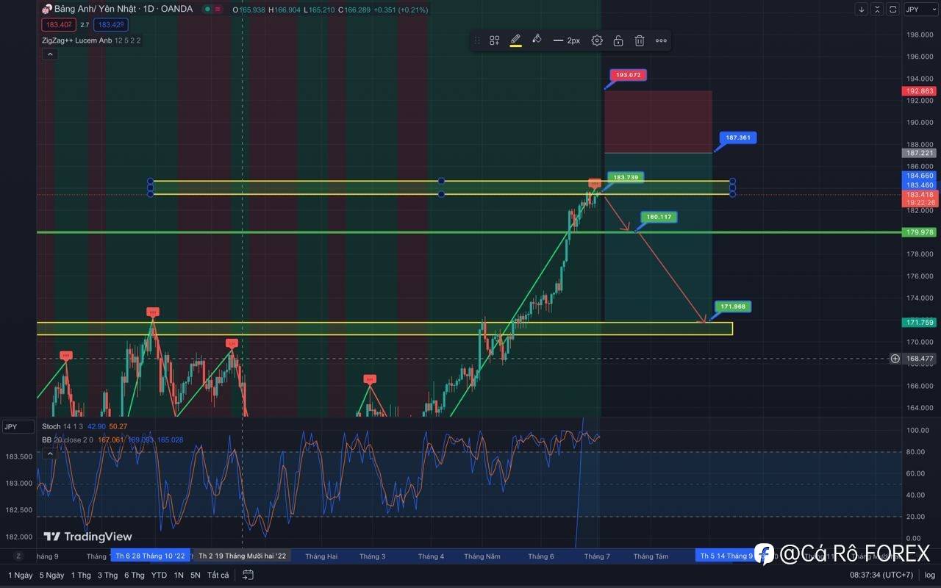This screenshot has height=588, width=941.
Task: Click the down arrow icon at top right
Action: tap(862, 9)
